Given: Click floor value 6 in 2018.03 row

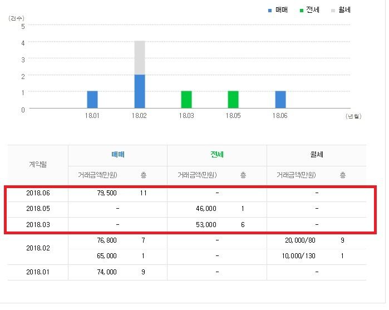Looking at the screenshot, I should pos(243,225).
